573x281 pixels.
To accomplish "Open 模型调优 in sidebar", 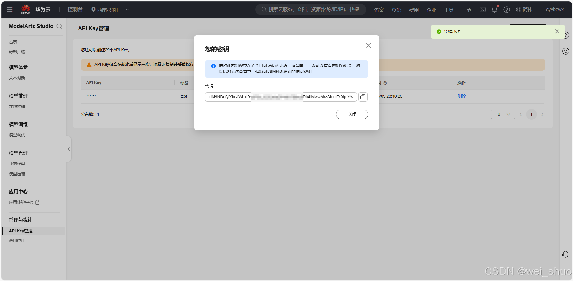I will click(17, 135).
